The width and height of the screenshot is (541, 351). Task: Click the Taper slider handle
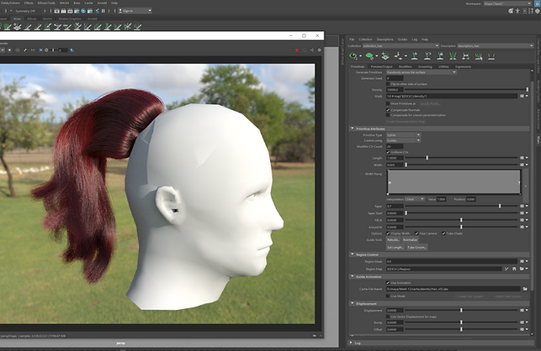click(500, 206)
